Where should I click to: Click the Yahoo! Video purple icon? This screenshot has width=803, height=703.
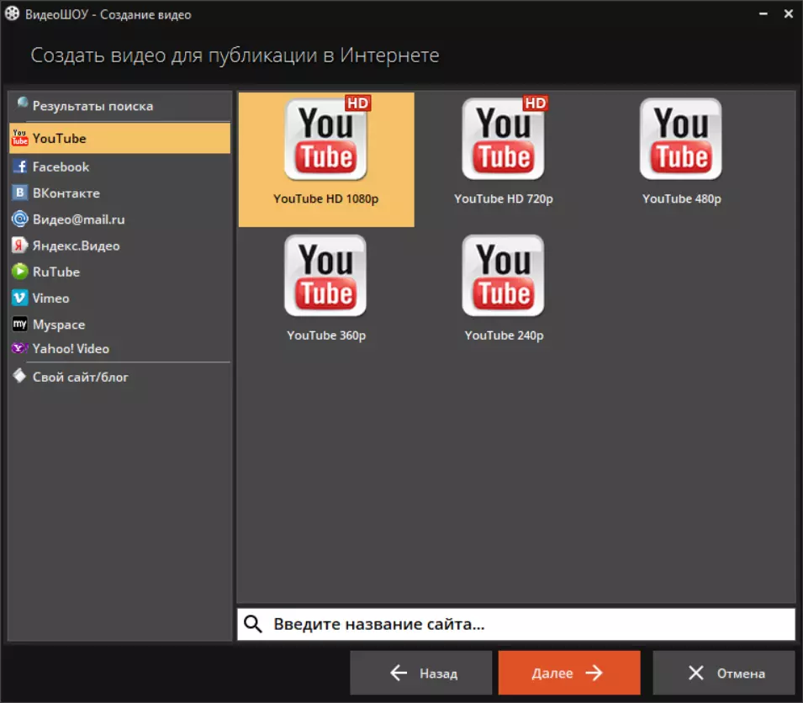tap(19, 348)
